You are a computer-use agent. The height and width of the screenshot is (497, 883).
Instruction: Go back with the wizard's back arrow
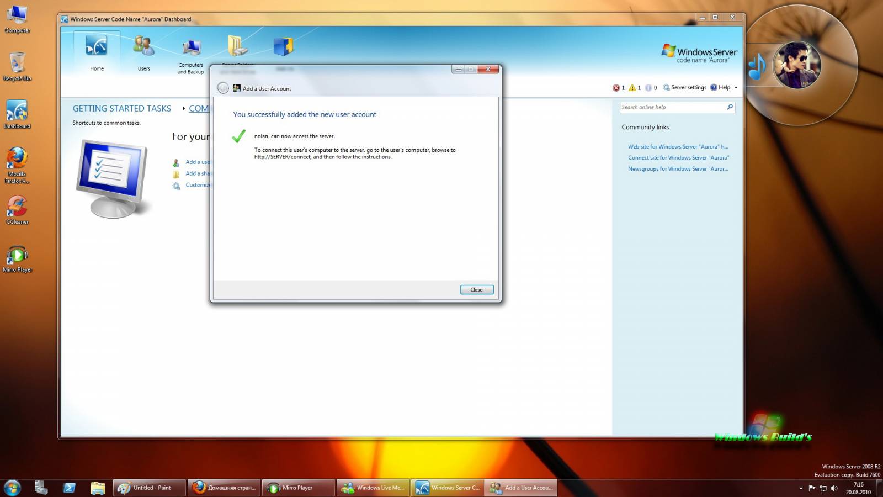click(223, 88)
